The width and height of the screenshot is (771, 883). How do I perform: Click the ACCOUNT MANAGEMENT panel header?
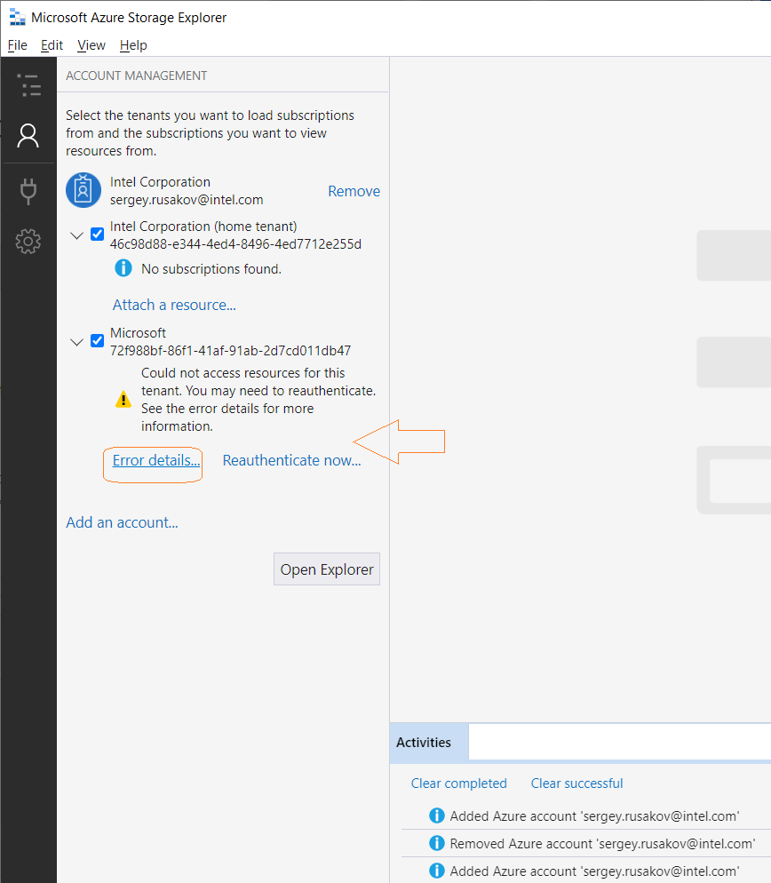(x=136, y=76)
